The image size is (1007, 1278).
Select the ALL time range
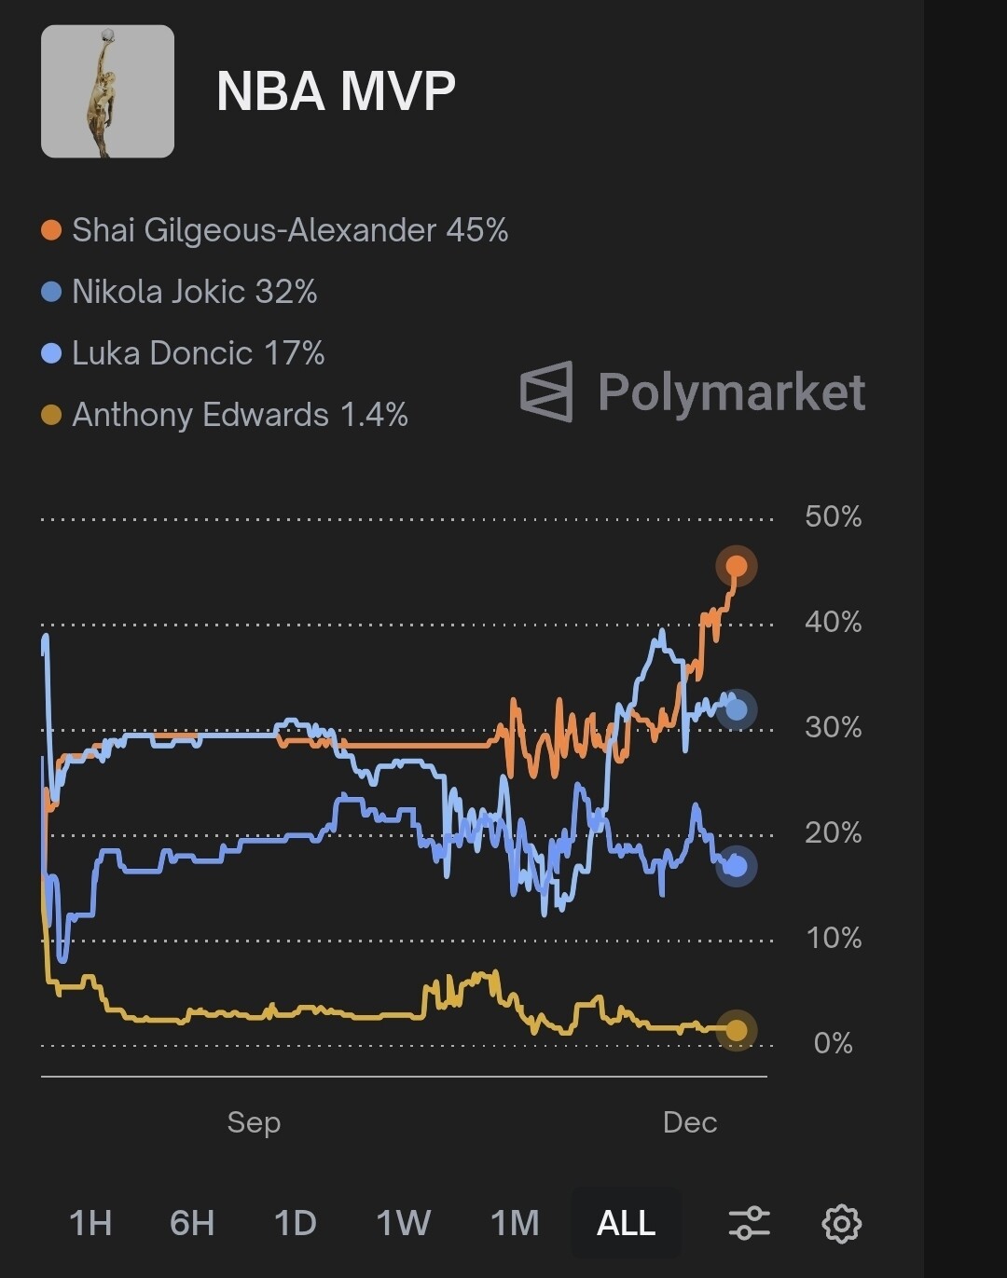coord(626,1223)
